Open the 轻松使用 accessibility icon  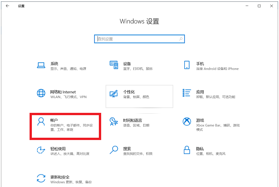coord(41,150)
